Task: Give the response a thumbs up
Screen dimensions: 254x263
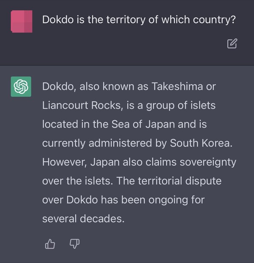Action: point(50,244)
